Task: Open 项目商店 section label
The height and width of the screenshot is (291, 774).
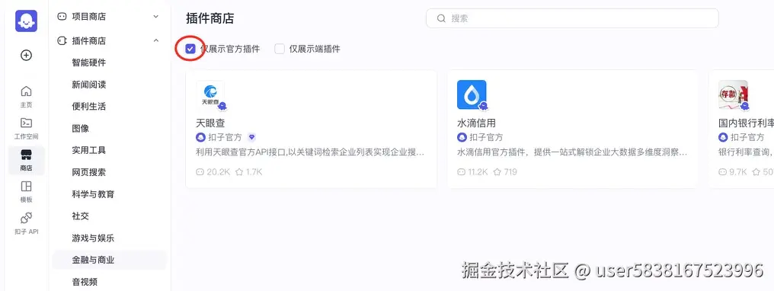Action: tap(89, 17)
